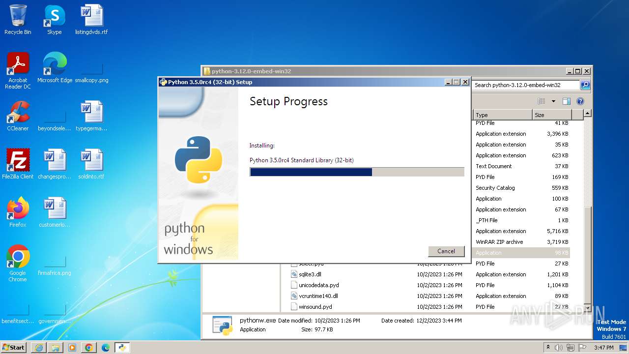Screen dimensions: 629x354
Task: Switch to Python setup taskbar button
Action: tap(122, 348)
